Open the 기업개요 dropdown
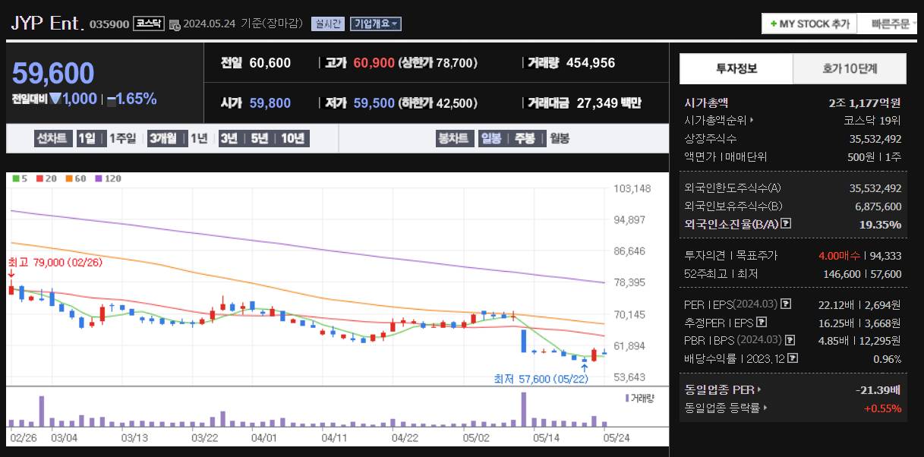The image size is (924, 457). click(x=376, y=24)
